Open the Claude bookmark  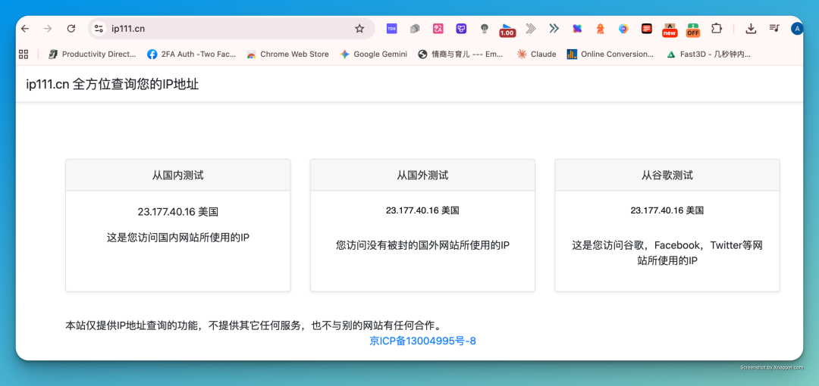point(536,54)
